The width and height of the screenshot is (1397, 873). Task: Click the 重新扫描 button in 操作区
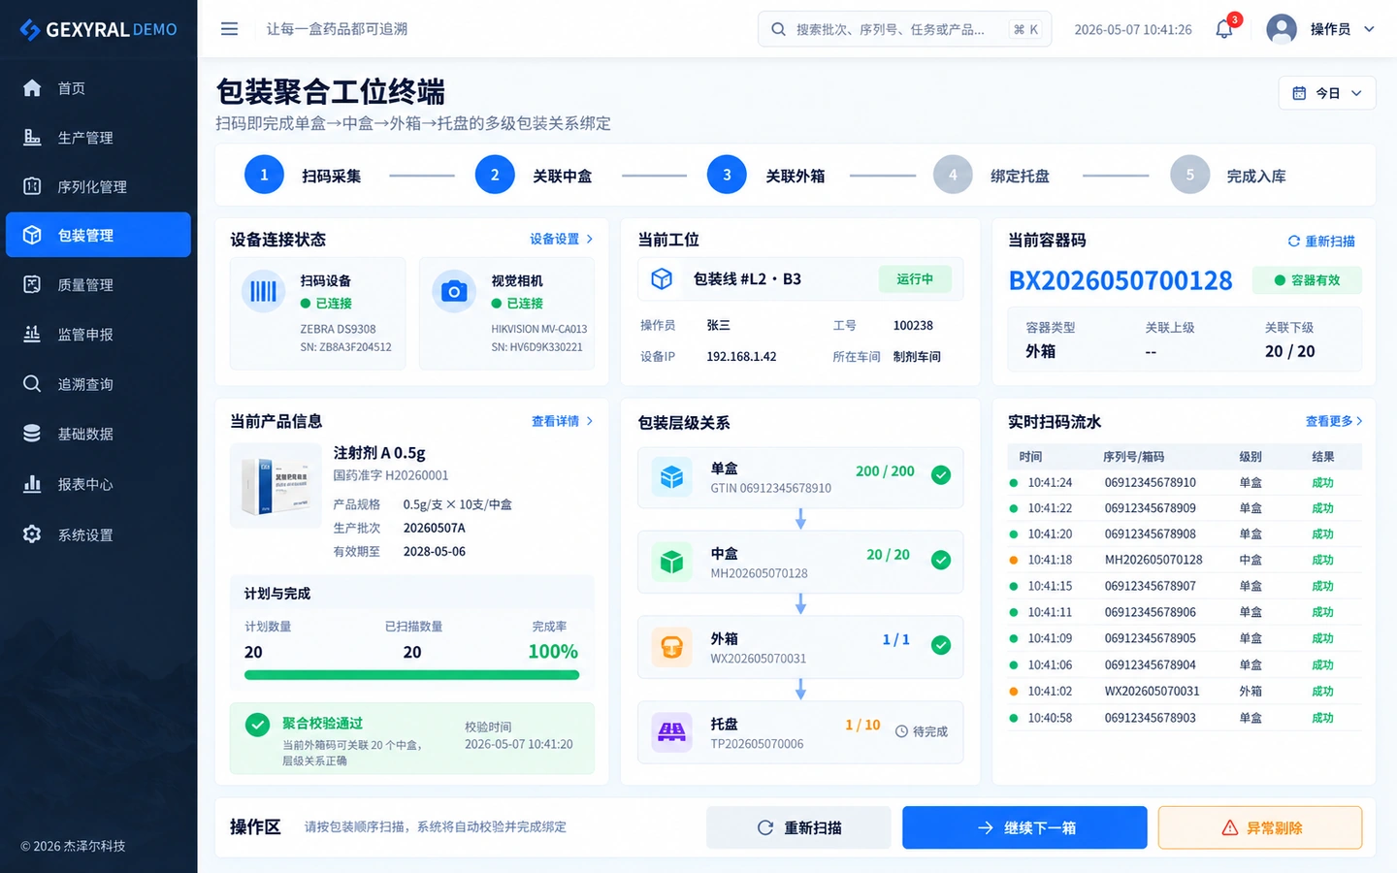tap(798, 827)
